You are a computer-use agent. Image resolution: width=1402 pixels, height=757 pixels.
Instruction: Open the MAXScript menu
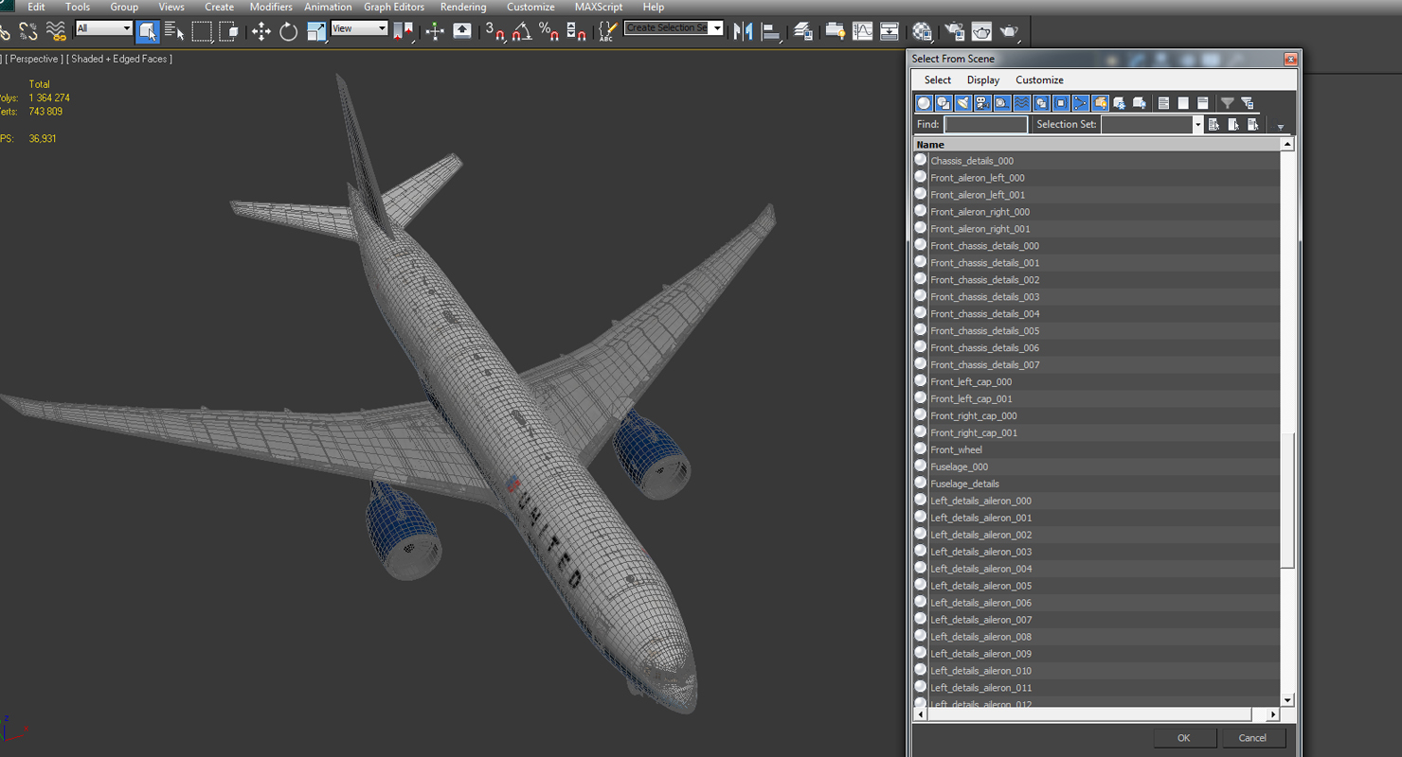599,7
